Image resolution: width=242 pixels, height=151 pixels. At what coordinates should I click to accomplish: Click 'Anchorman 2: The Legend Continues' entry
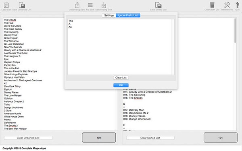[23, 81]
